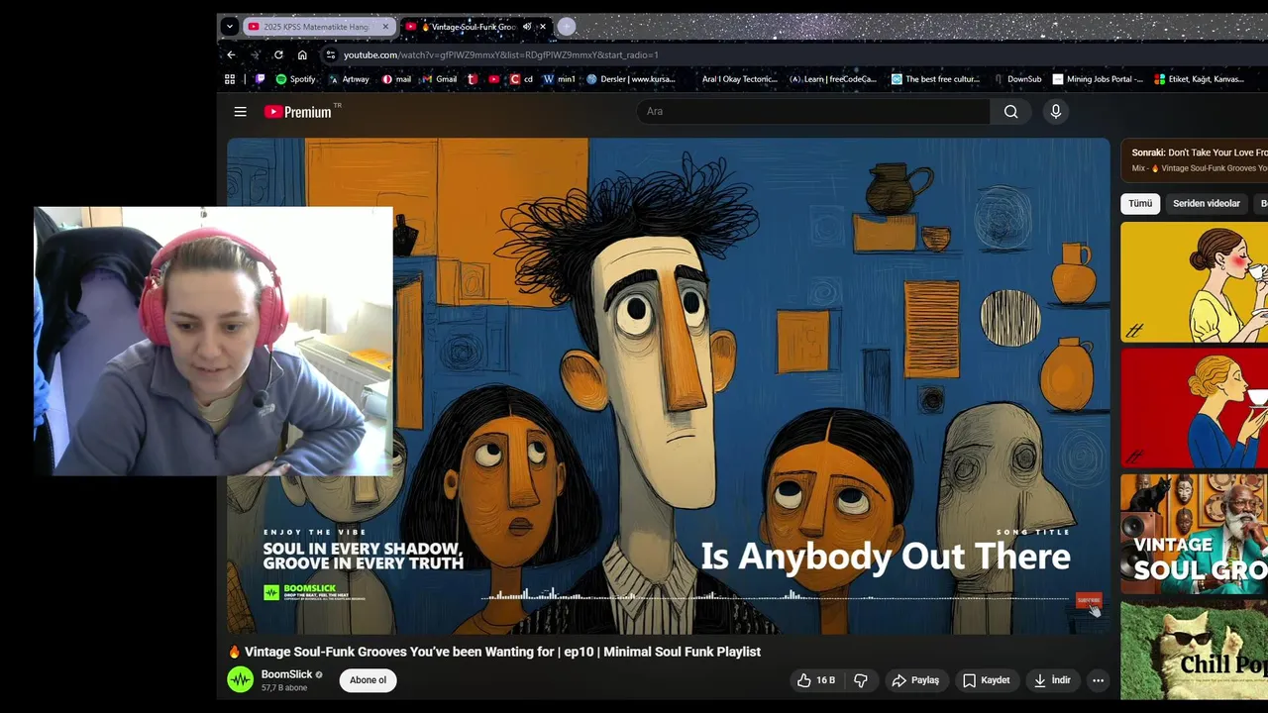Open the apps grid in bookmarks bar
This screenshot has width=1268, height=713.
(x=230, y=79)
